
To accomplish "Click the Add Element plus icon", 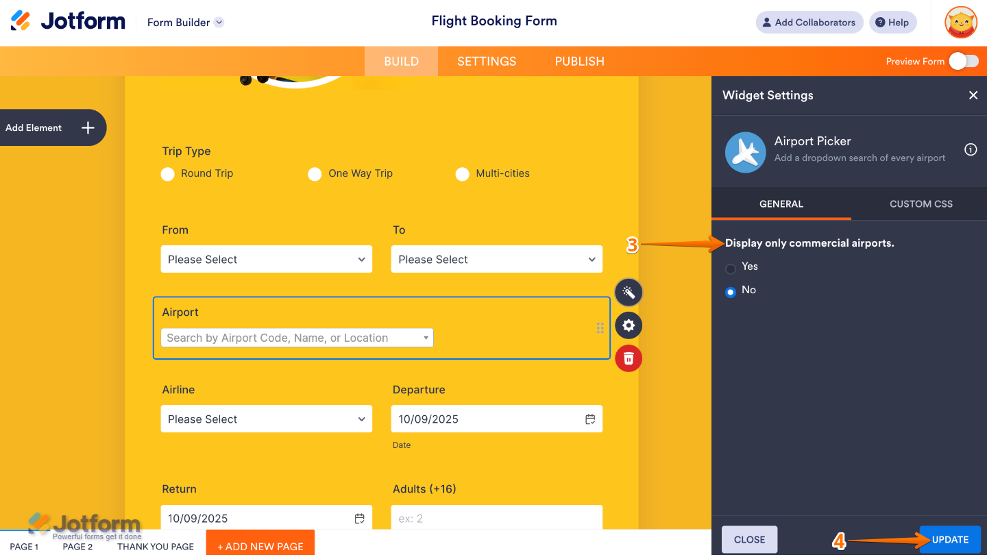I will pos(87,127).
